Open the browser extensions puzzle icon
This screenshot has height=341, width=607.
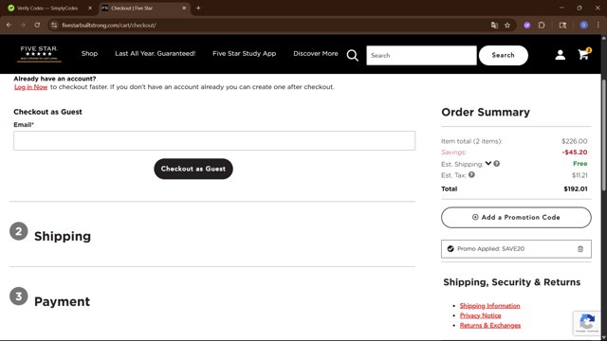pos(542,26)
